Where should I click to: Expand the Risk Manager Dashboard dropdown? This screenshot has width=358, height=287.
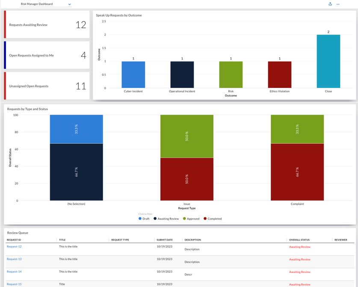tap(46, 4)
